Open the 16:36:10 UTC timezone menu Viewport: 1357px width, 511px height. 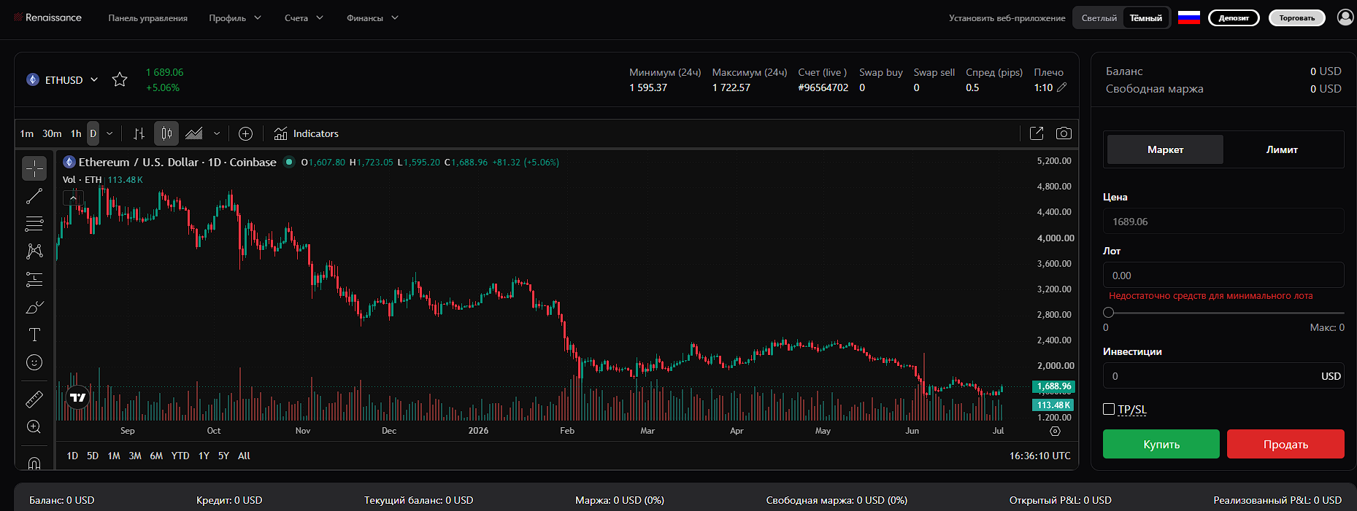pyautogui.click(x=1040, y=456)
